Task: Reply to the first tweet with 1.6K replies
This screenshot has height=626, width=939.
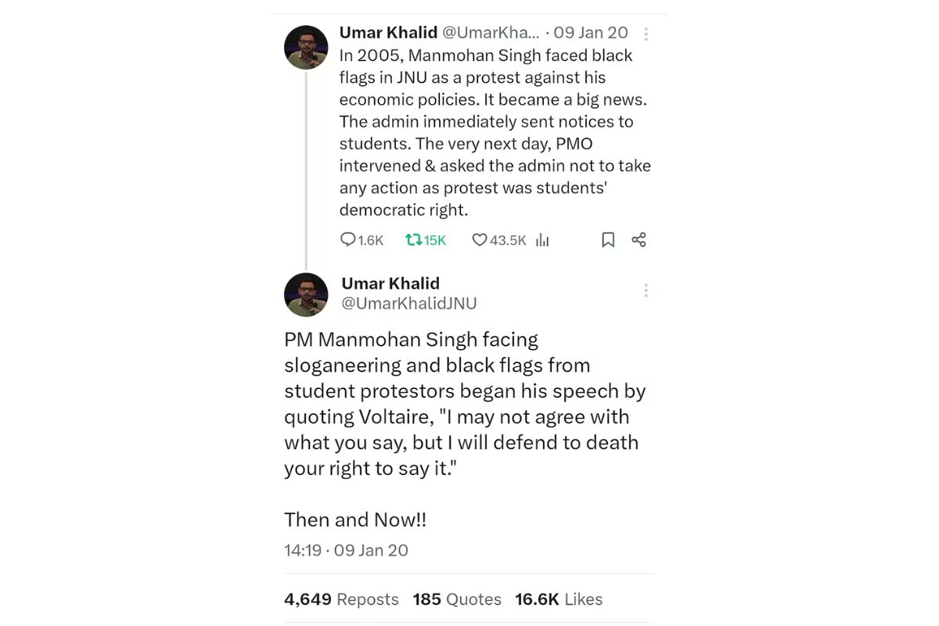Action: [x=348, y=240]
